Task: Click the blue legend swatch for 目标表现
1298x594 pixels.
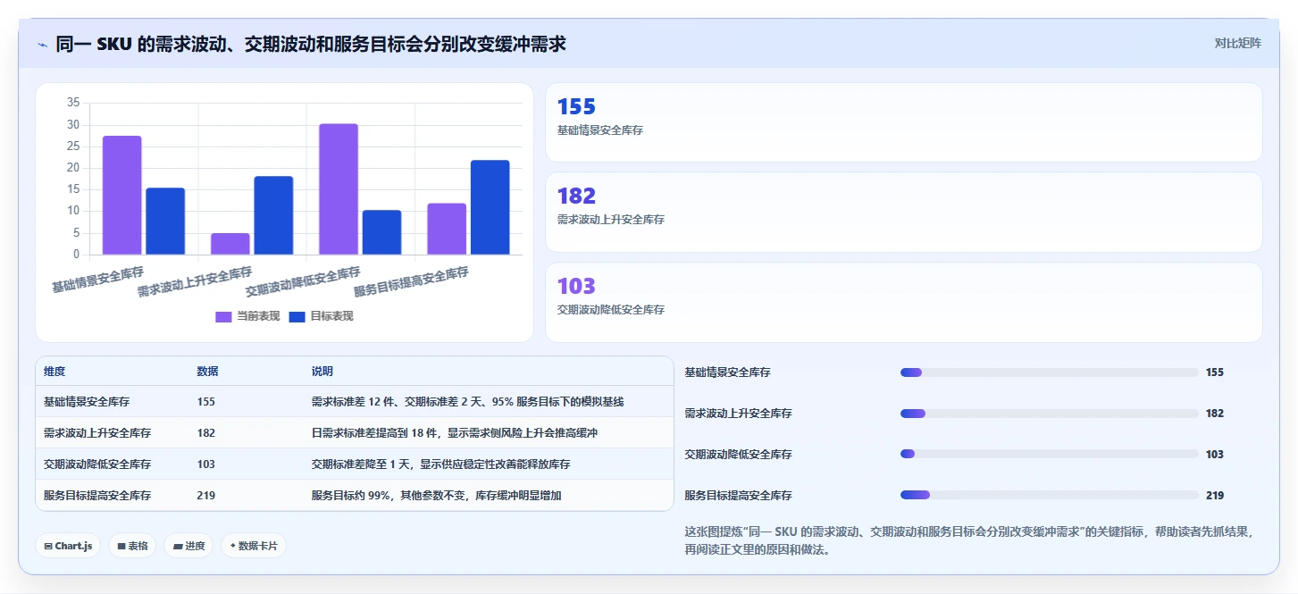Action: pos(297,316)
